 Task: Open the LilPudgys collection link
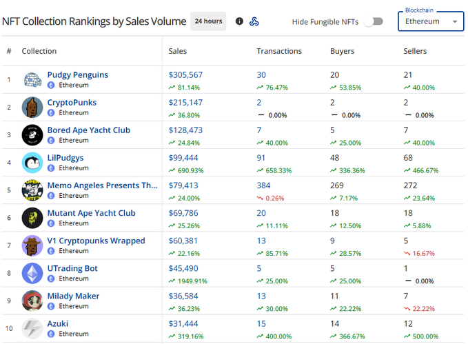tap(65, 158)
